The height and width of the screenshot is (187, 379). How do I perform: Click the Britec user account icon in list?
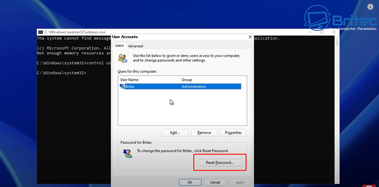(122, 87)
